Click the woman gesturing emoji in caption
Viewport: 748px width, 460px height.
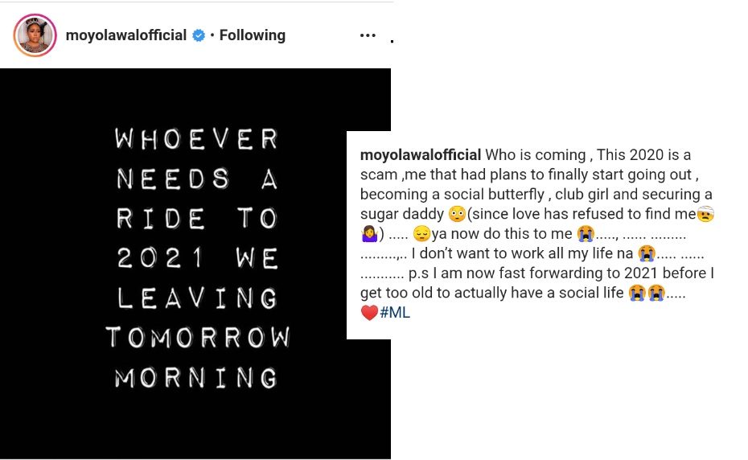click(x=369, y=234)
